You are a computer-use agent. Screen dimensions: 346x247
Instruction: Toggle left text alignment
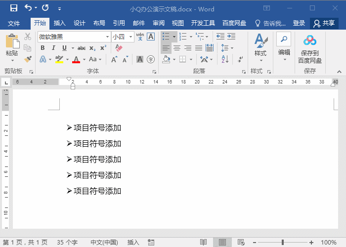coord(166,48)
